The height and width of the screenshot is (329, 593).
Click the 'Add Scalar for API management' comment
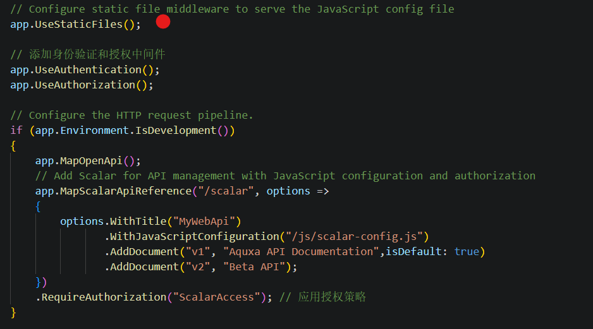pyautogui.click(x=285, y=176)
